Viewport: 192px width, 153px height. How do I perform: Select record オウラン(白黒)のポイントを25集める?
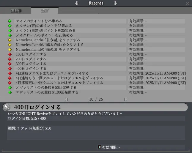tap(70, 31)
